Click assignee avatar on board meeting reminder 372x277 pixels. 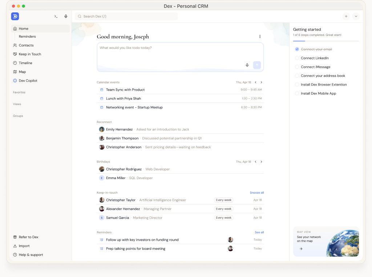pos(230,249)
